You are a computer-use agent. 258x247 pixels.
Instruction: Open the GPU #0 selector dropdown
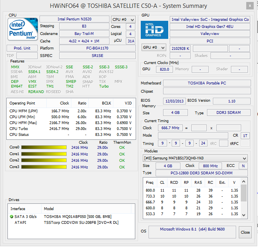tap(154, 48)
